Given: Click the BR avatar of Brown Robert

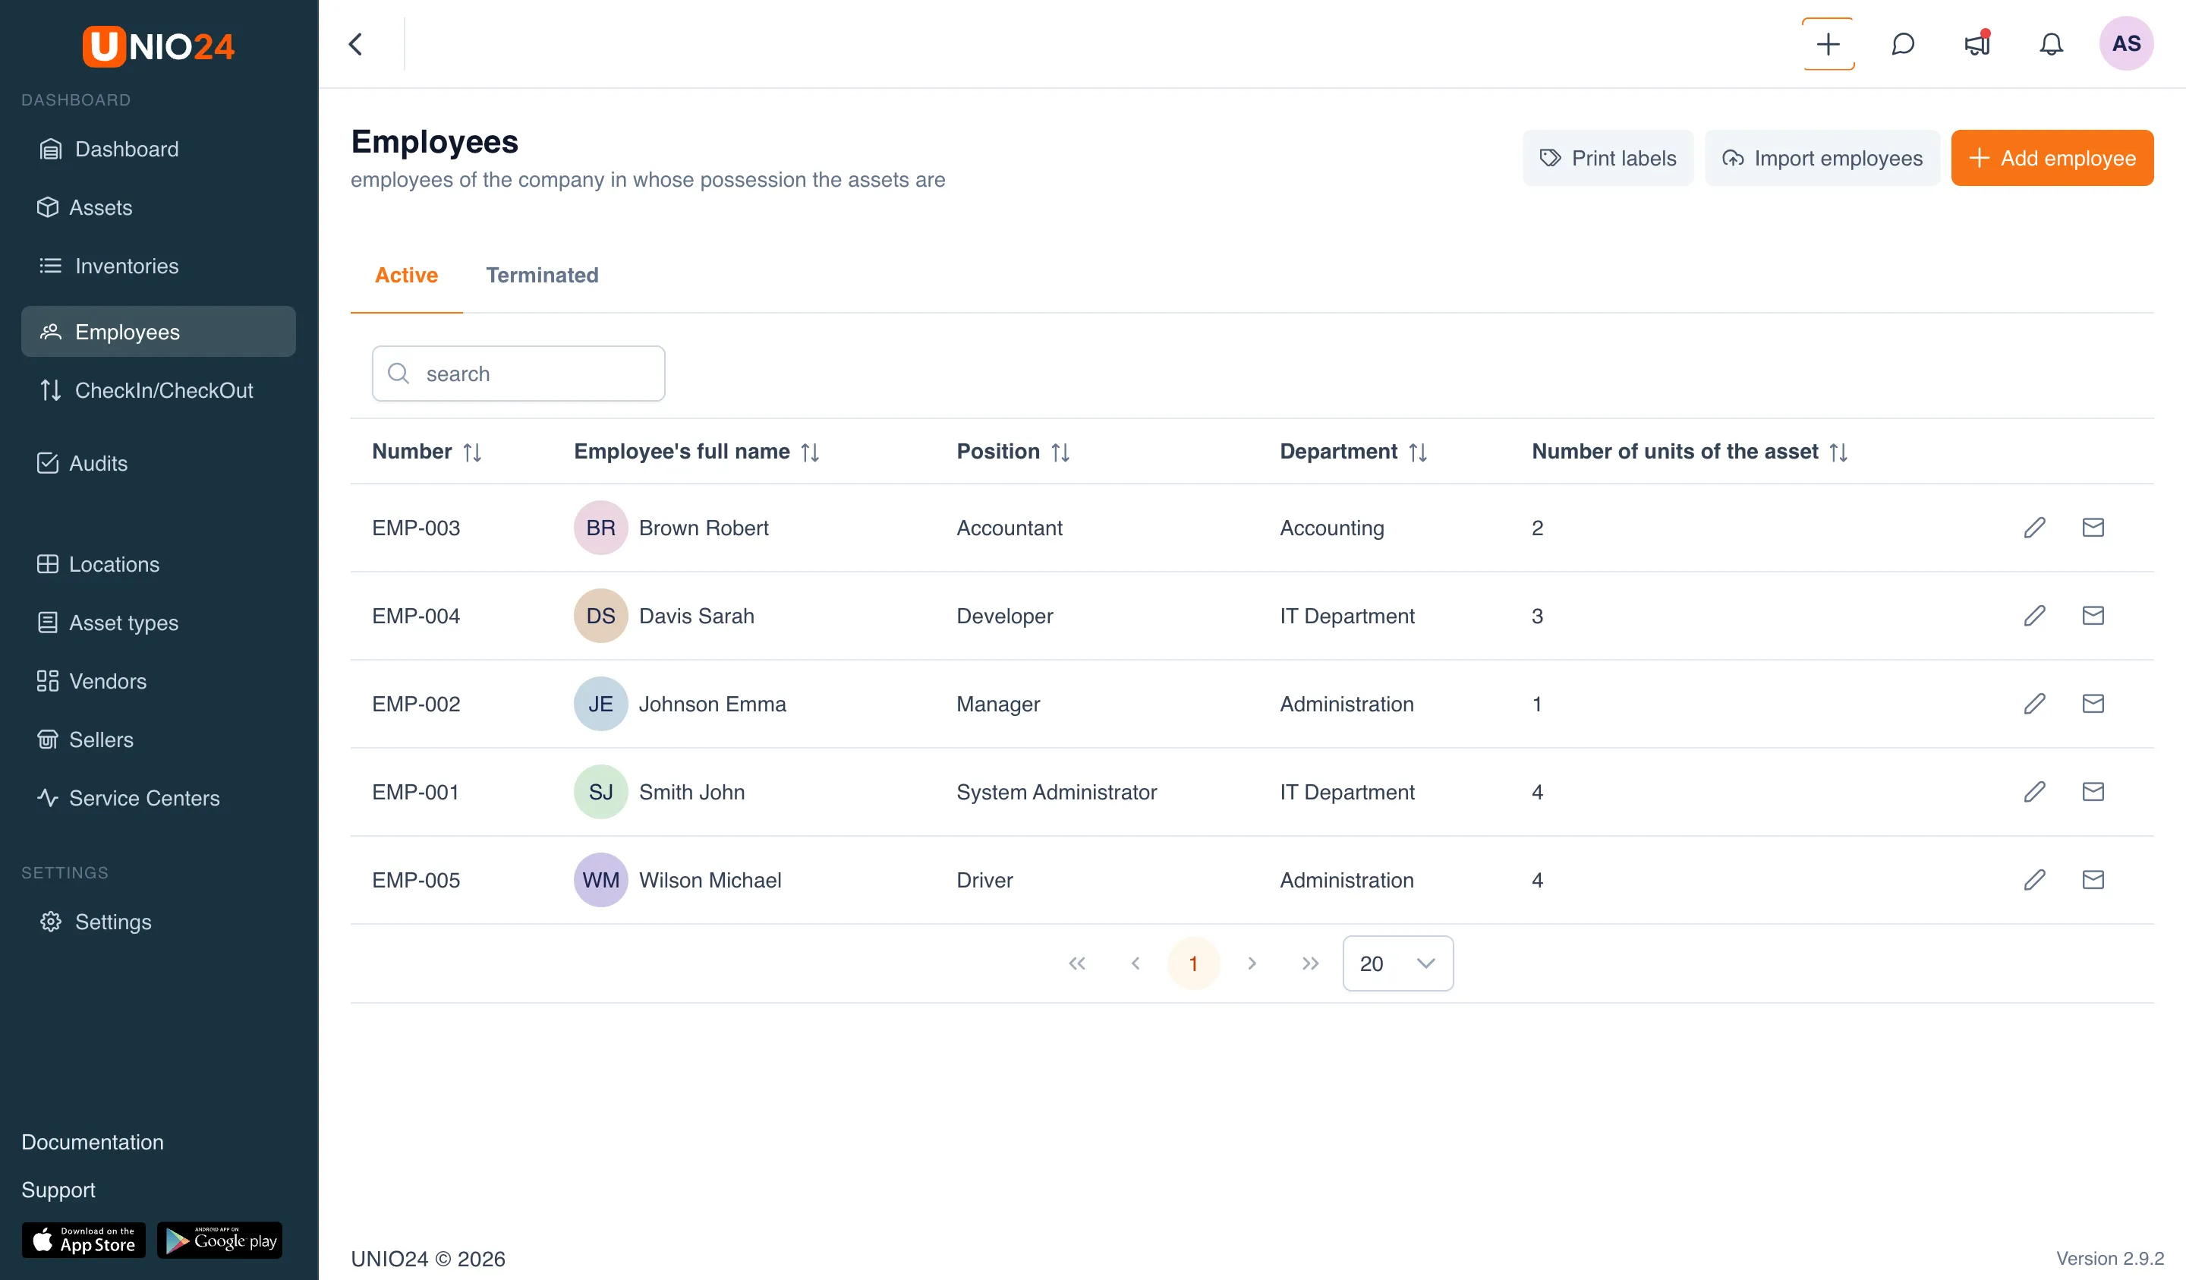Looking at the screenshot, I should point(600,528).
